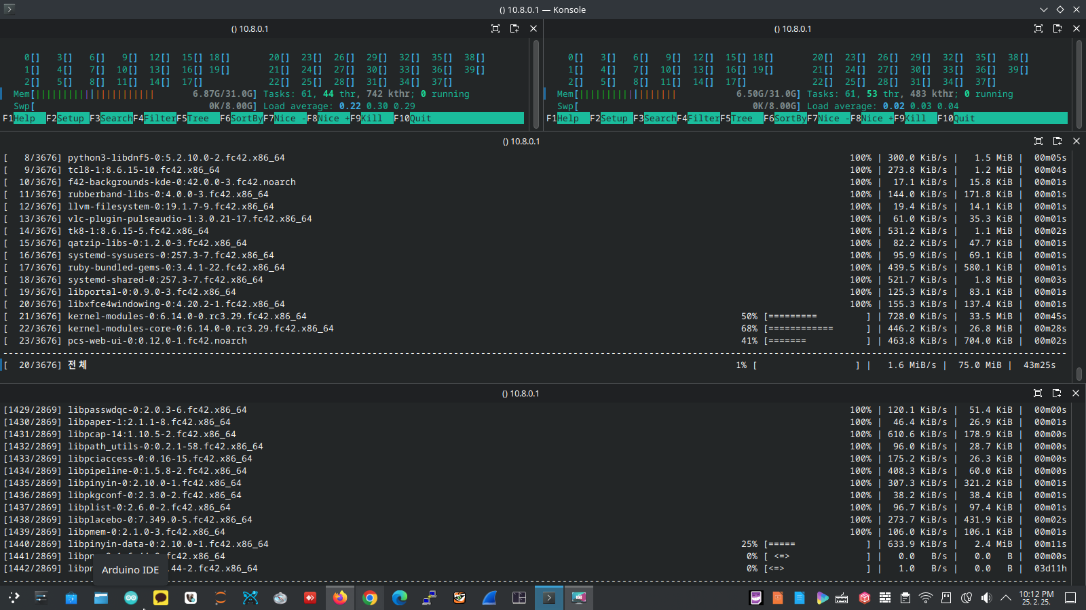Click the Show Desktop button in panel
The width and height of the screenshot is (1086, 610).
(1070, 598)
